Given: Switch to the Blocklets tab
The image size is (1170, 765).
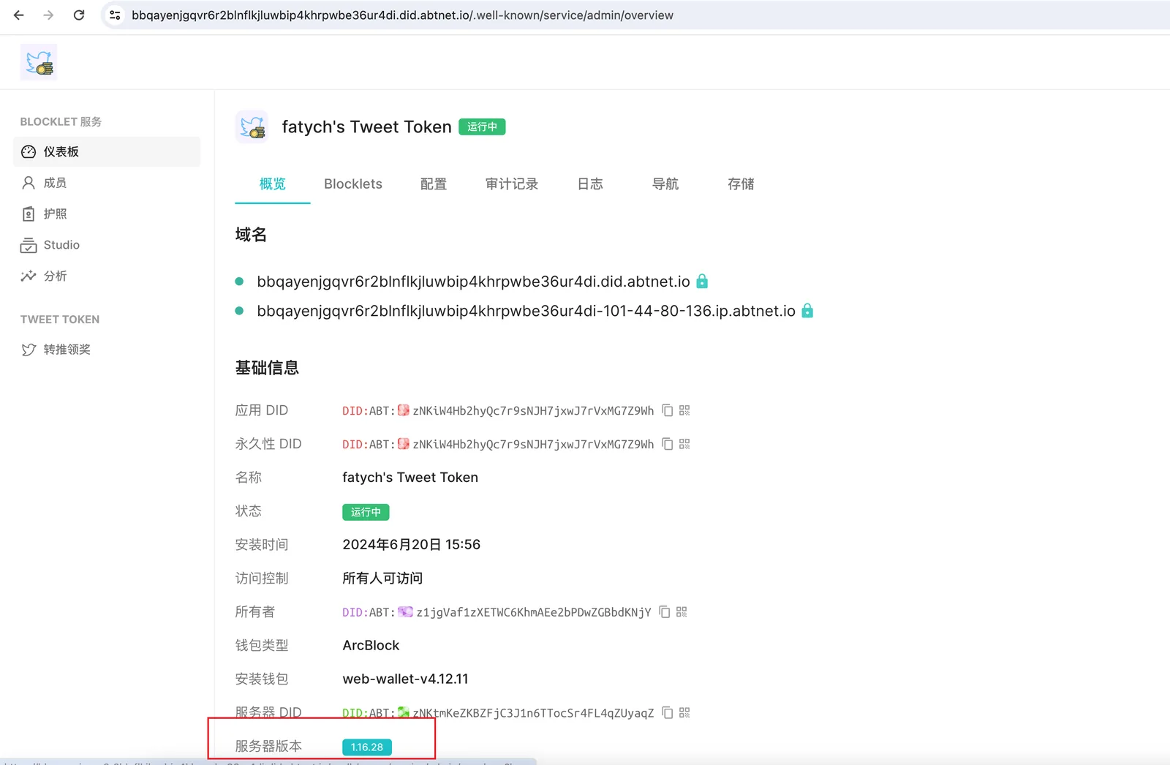Looking at the screenshot, I should point(353,184).
